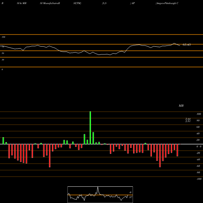Click the 65.45 RSI value label
The height and width of the screenshot is (203, 203).
[x=187, y=45]
